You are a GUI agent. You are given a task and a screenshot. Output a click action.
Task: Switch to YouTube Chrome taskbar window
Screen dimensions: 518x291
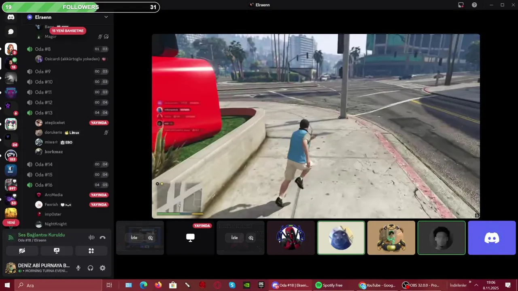coord(378,285)
